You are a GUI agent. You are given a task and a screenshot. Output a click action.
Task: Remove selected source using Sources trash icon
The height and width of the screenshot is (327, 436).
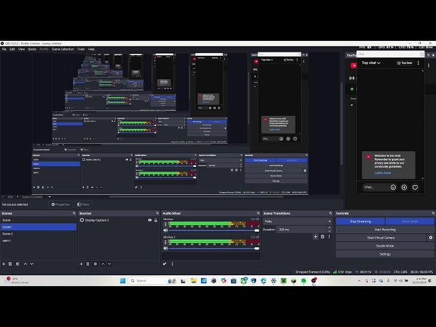pyautogui.click(x=88, y=264)
